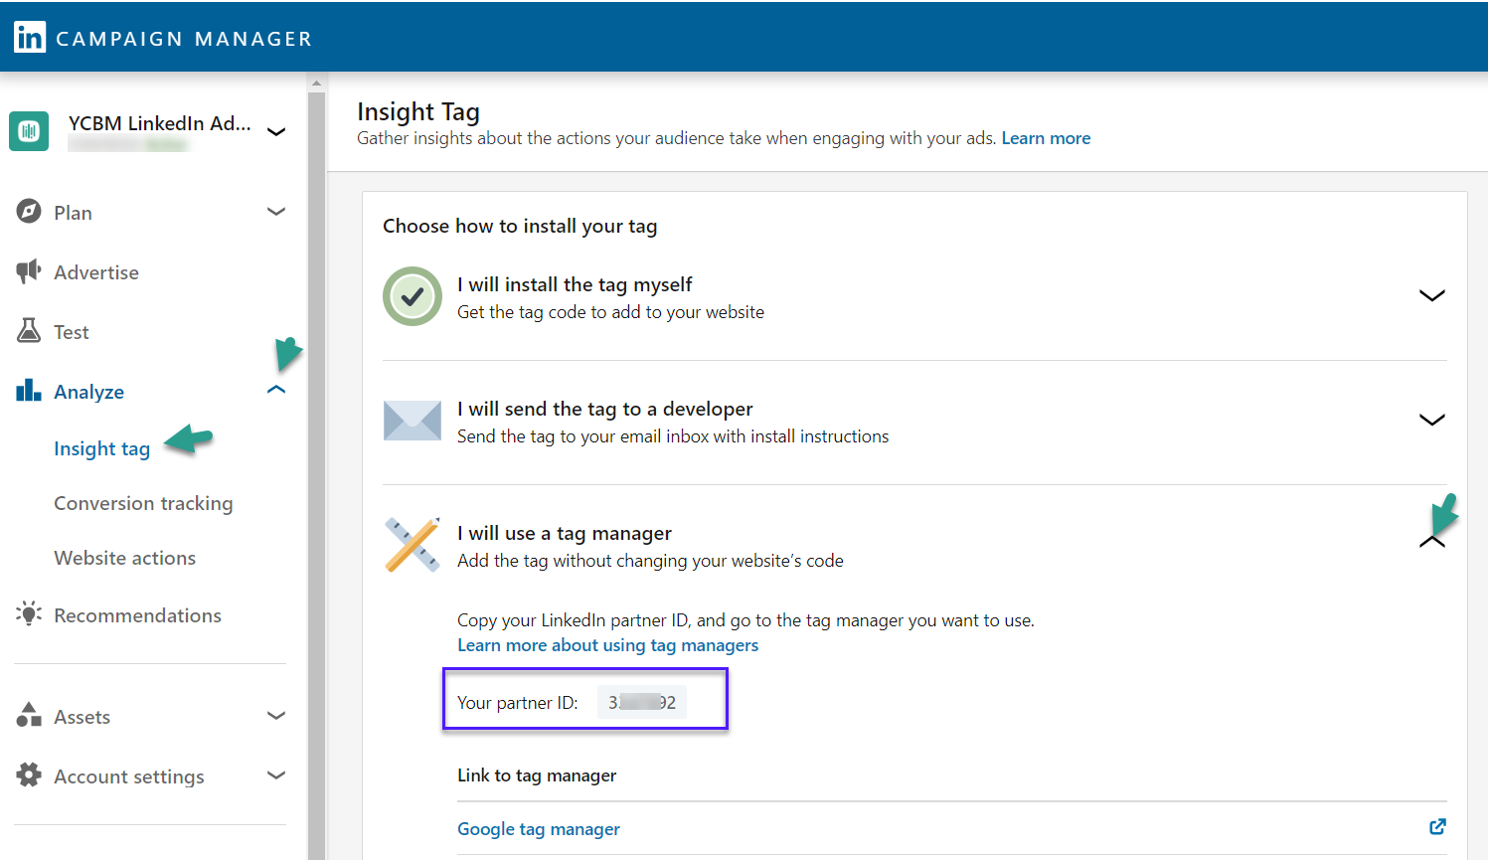
Task: Click the envelope send-to-developer icon
Action: point(413,421)
